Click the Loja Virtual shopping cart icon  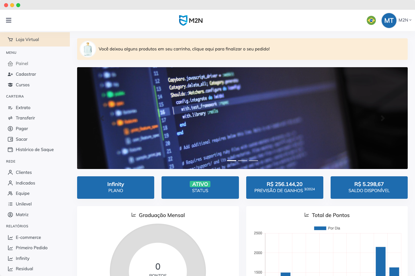coord(10,39)
